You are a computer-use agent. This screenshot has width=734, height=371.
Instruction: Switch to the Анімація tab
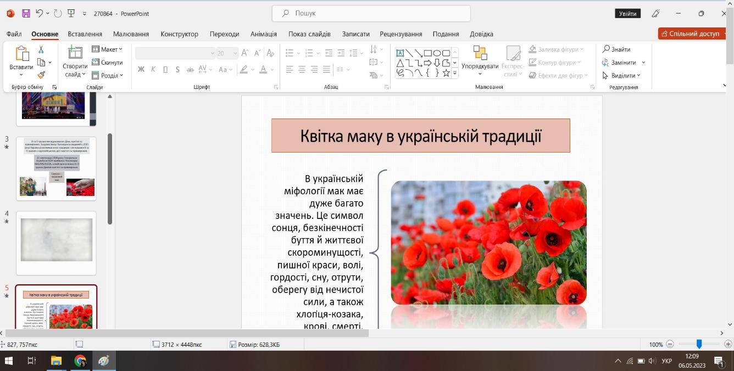point(263,34)
